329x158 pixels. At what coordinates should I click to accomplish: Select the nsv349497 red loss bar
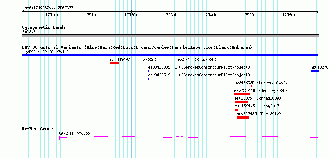coord(115,63)
